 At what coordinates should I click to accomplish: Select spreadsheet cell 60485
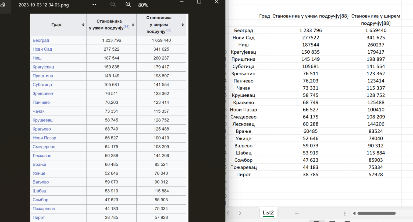click(x=311, y=131)
